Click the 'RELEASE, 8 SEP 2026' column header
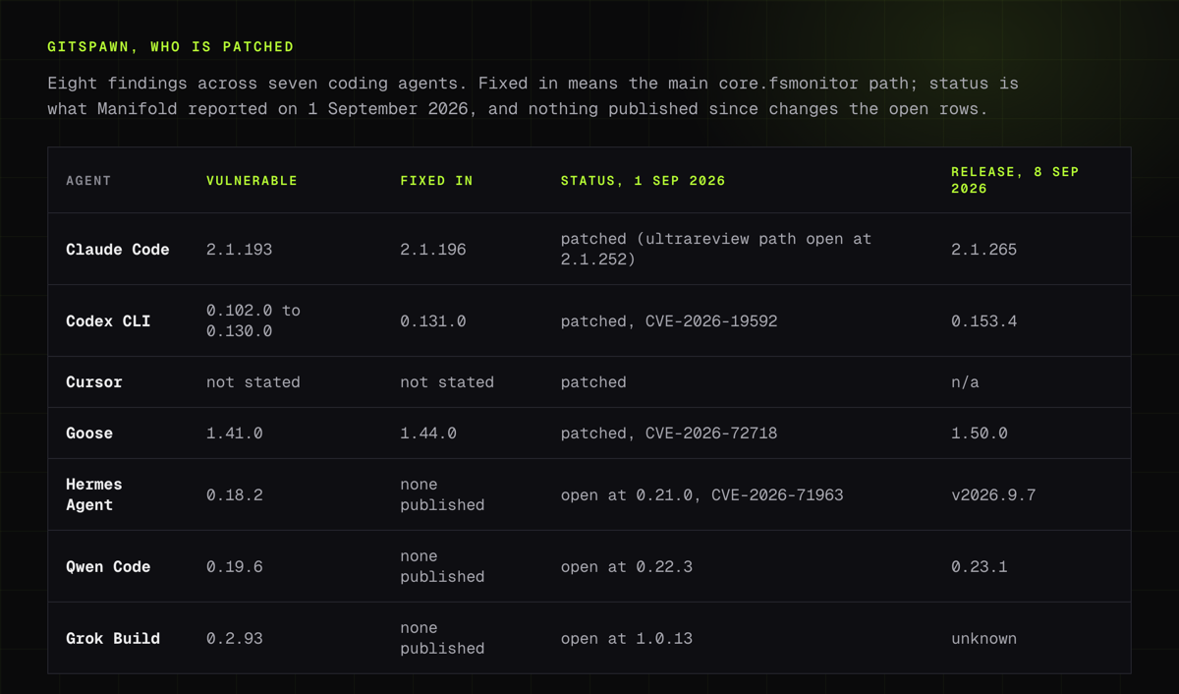Viewport: 1179px width, 694px height. point(1015,180)
